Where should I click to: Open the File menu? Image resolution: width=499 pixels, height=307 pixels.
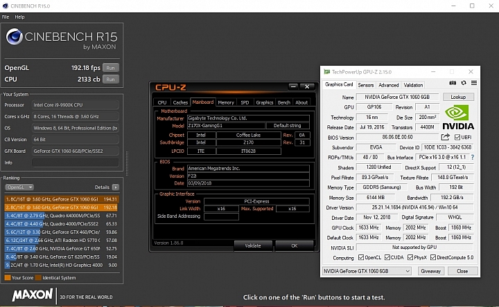(6, 17)
